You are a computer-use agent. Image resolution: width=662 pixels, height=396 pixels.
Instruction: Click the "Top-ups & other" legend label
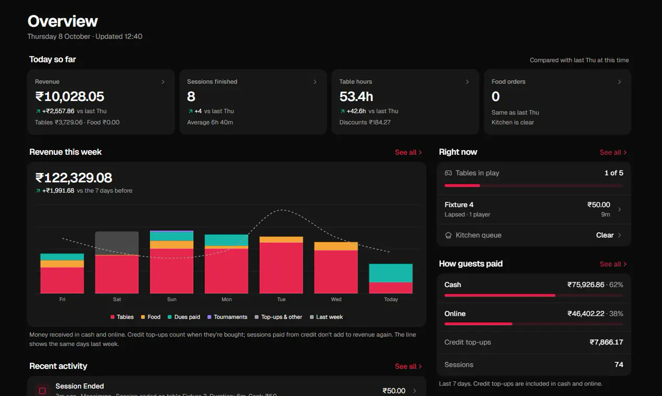[281, 317]
